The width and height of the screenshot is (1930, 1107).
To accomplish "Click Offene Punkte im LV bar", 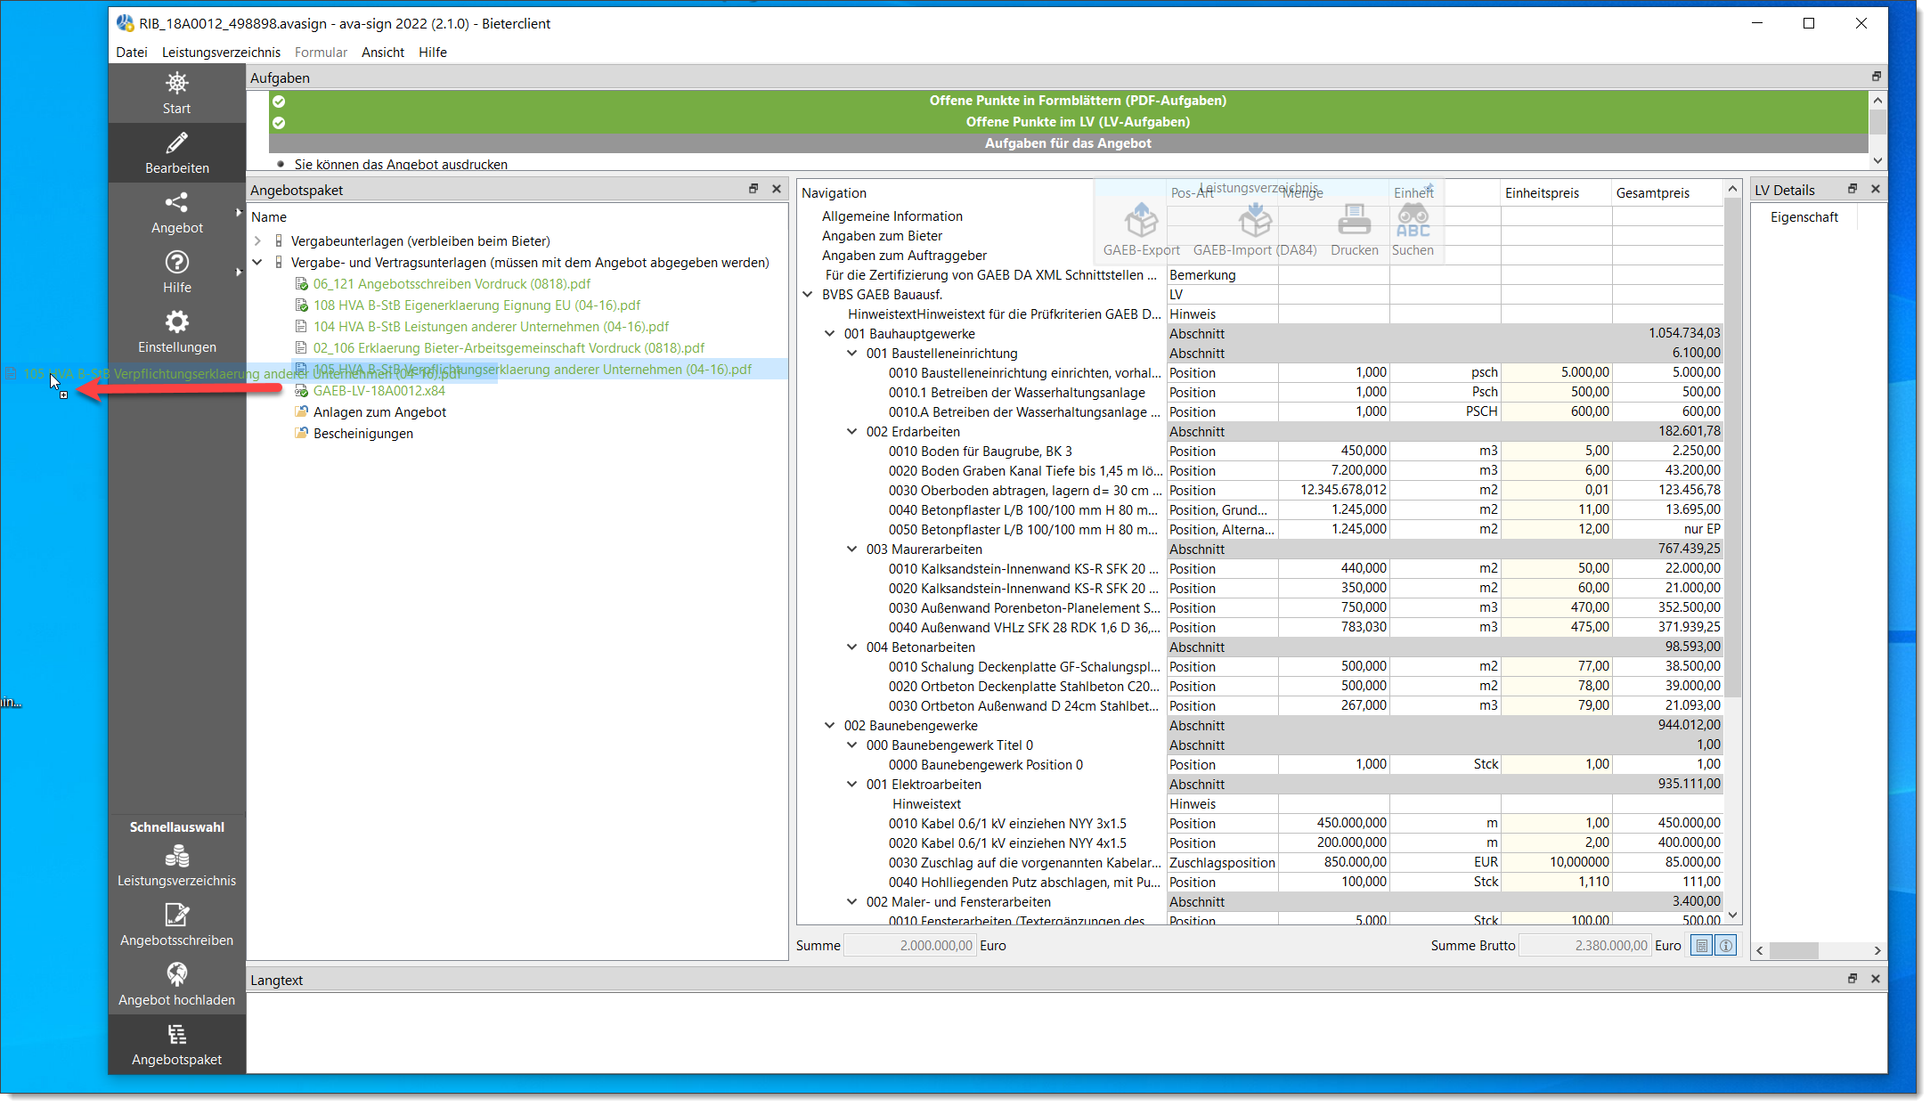I will 1068,122.
